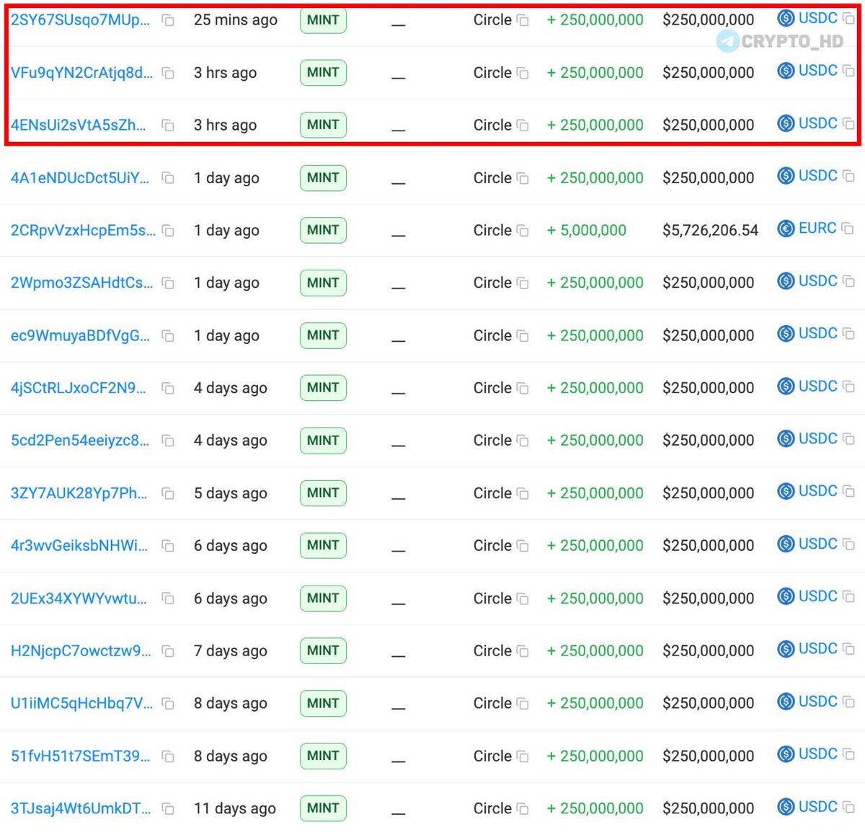Copy the VFu9qYN2CrAtjq8d signature hash

click(168, 74)
